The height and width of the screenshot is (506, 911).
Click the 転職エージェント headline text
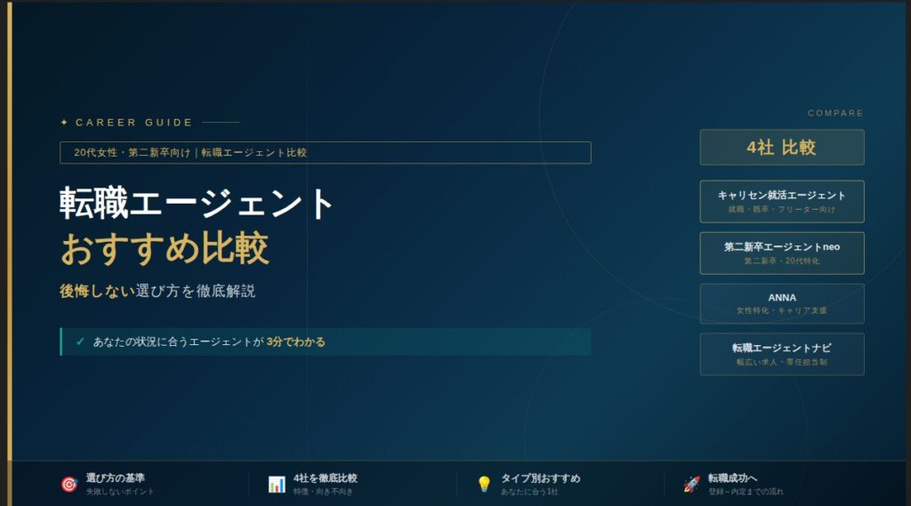point(197,204)
